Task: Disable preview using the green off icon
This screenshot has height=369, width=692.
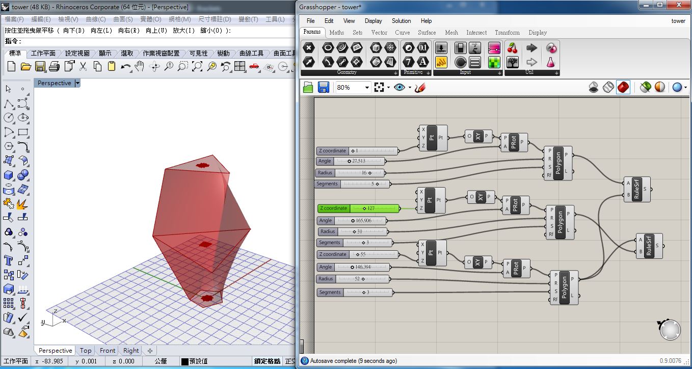Action: [x=645, y=87]
